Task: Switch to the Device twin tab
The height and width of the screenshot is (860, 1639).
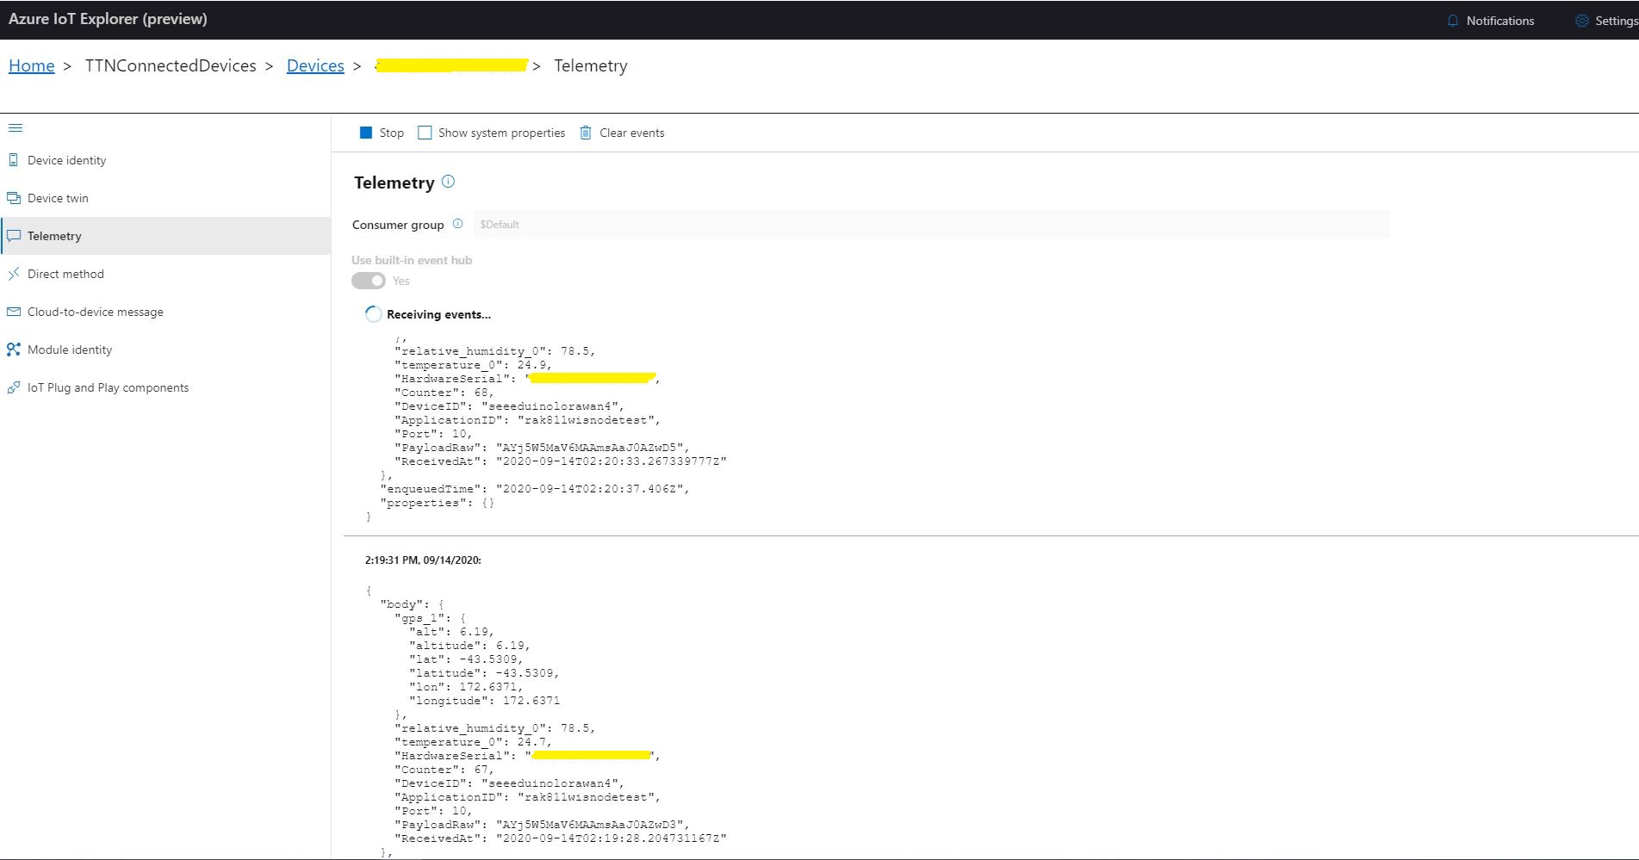Action: click(57, 197)
